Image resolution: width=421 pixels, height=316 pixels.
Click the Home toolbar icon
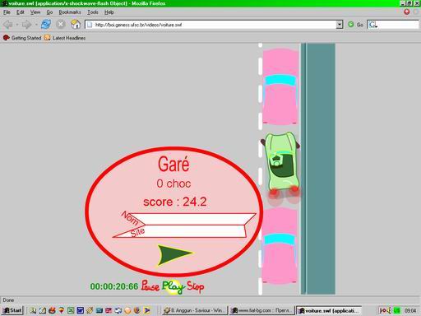pyautogui.click(x=76, y=25)
